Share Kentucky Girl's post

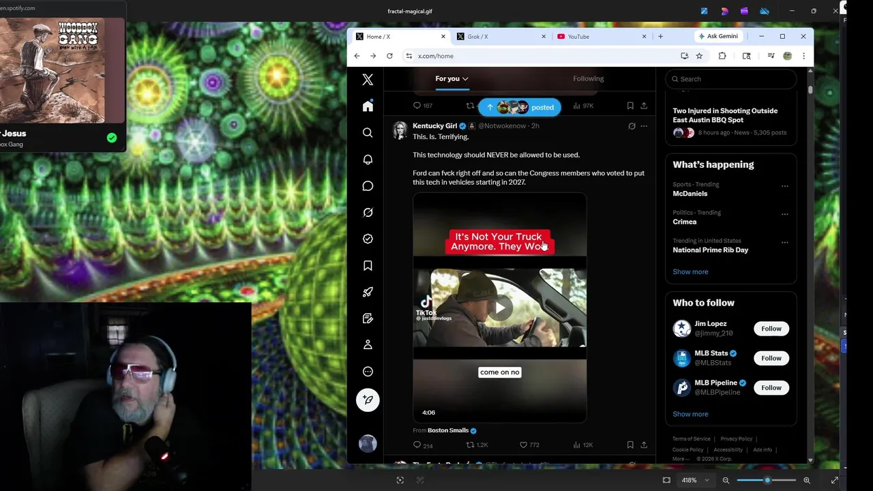click(644, 445)
